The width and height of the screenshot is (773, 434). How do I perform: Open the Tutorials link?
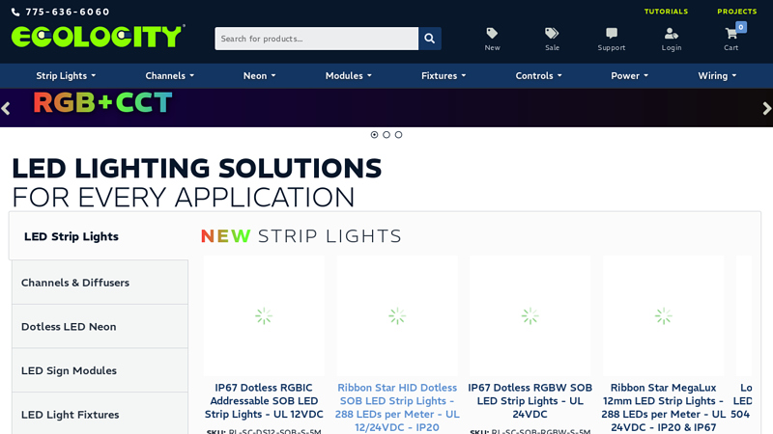coord(666,12)
